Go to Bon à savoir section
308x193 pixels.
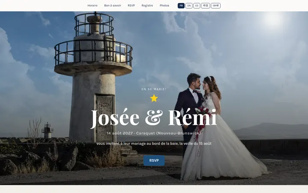coord(113,6)
